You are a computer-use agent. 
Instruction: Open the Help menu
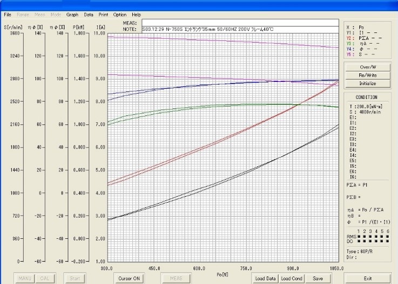coord(136,15)
